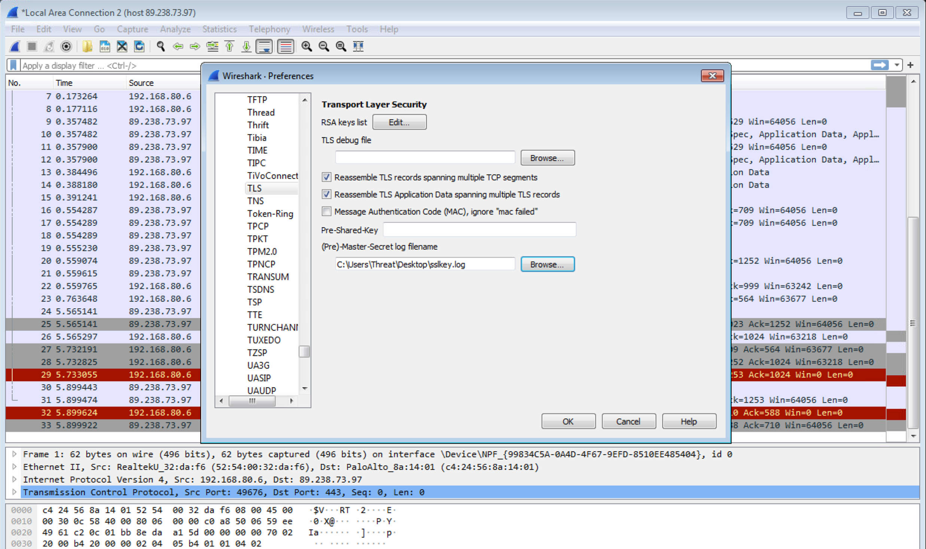Screen dimensions: 926x549
Task: Restart the current capture
Action: pos(49,46)
